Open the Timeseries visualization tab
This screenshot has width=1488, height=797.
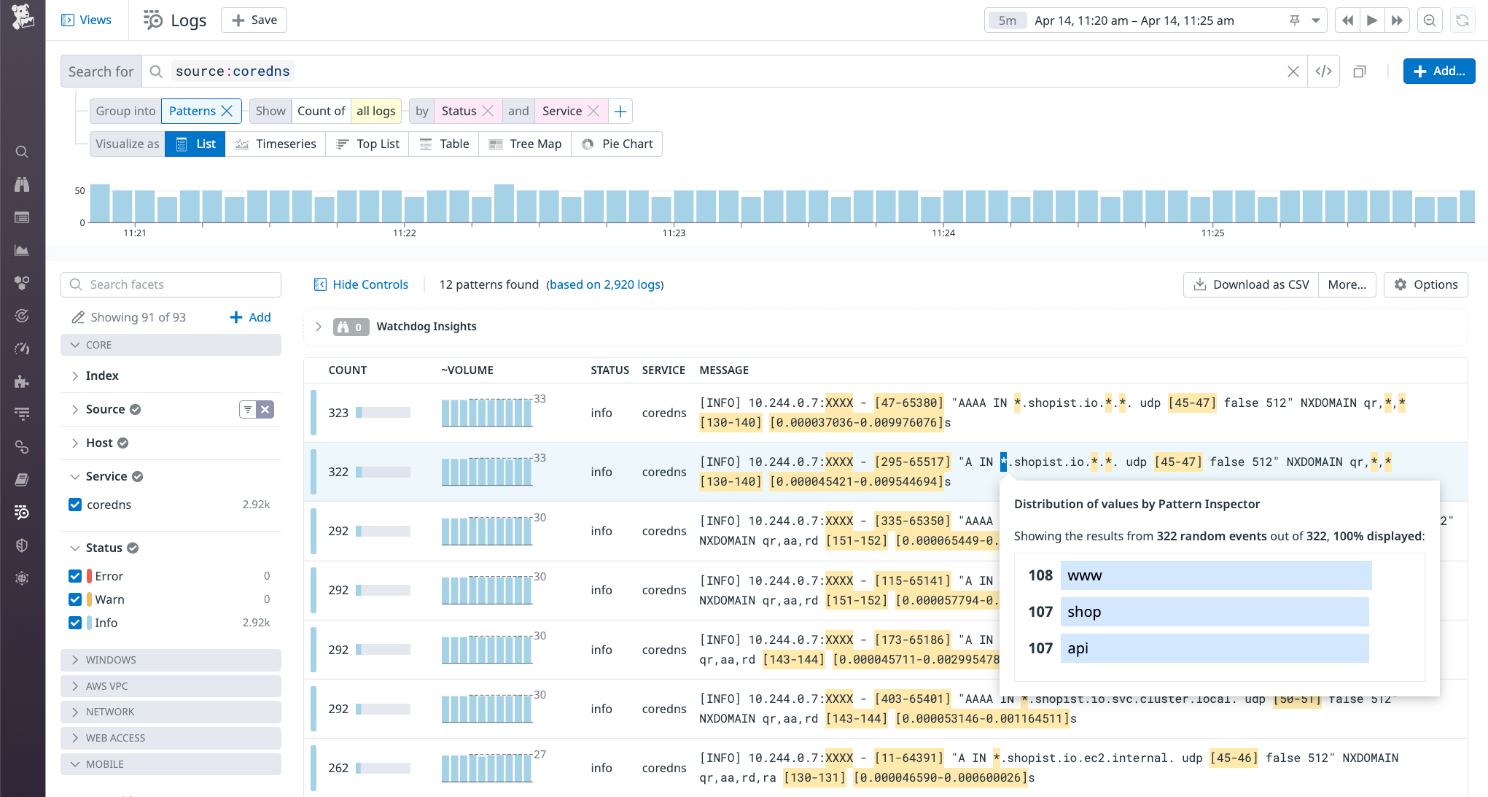(276, 144)
